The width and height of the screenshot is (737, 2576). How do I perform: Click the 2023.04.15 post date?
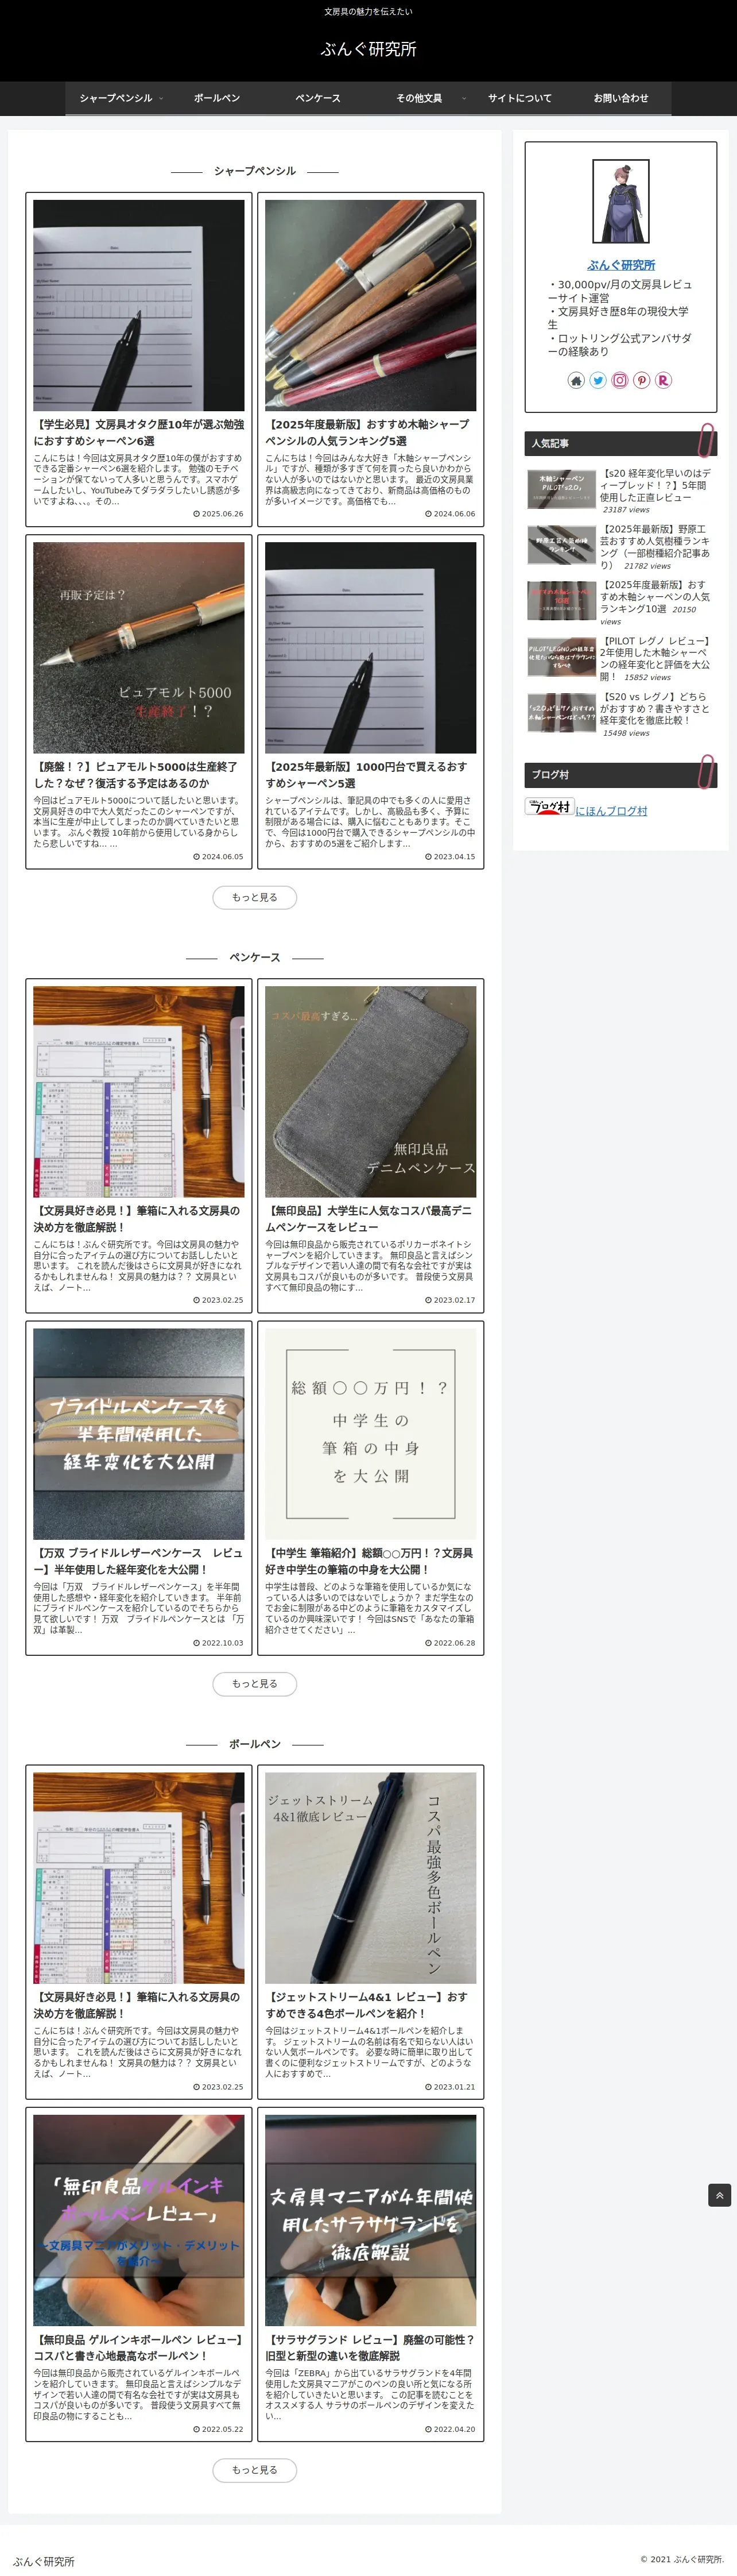pos(450,857)
